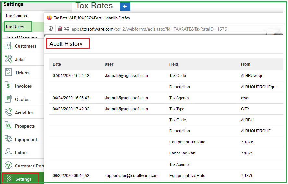The height and width of the screenshot is (184, 288).
Task: Click the Settings gear icon
Action: tap(8, 179)
